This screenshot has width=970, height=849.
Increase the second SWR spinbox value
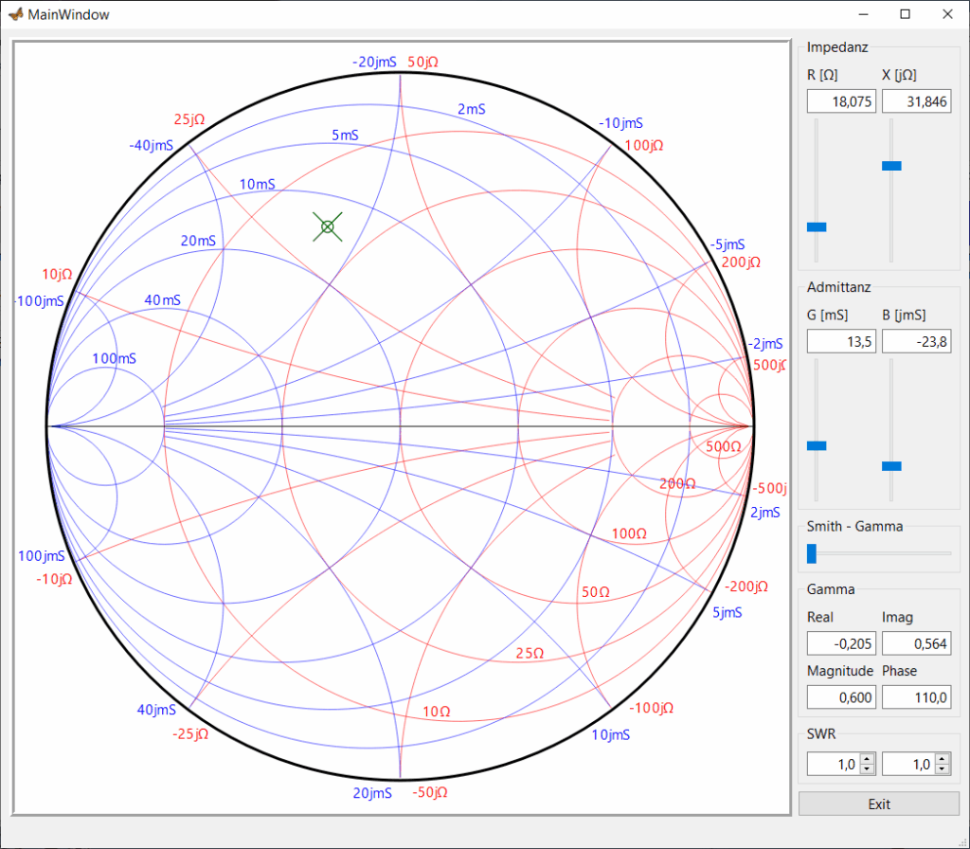pos(943,759)
